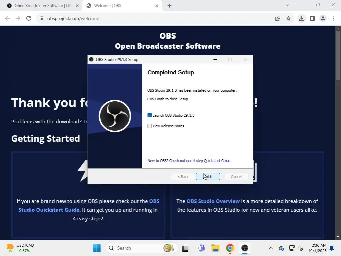The height and width of the screenshot is (256, 341).
Task: Open Task View from taskbar
Action: point(185,248)
